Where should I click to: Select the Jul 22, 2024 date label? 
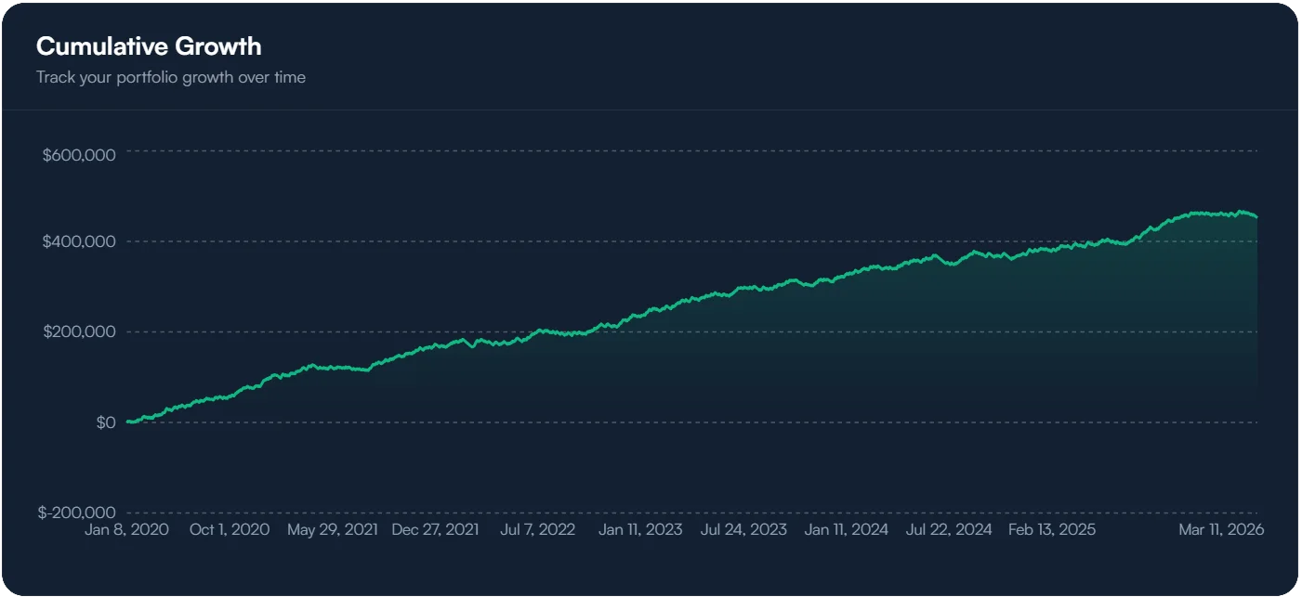tap(949, 529)
